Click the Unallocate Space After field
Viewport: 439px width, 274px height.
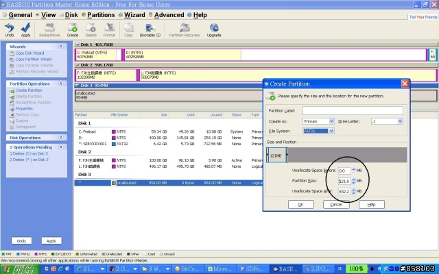(344, 192)
